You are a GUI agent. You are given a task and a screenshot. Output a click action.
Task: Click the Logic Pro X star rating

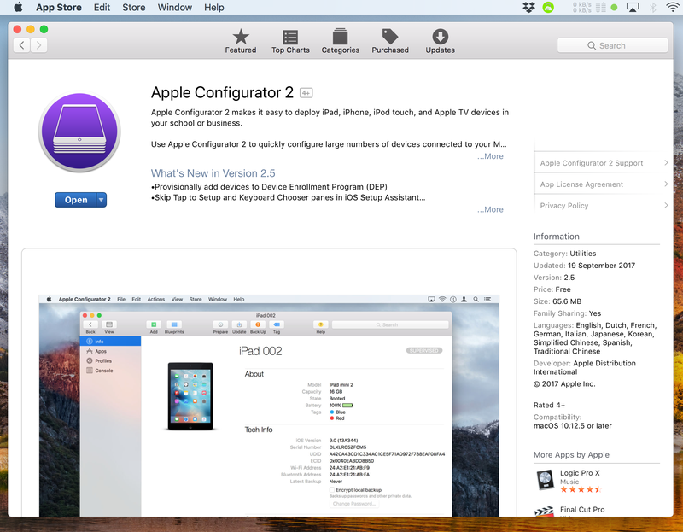tap(581, 489)
